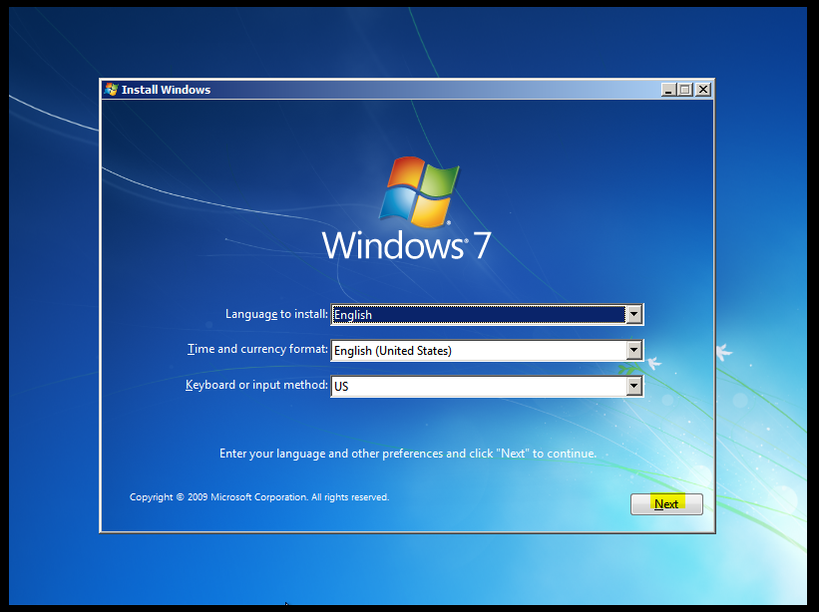Image resolution: width=819 pixels, height=612 pixels.
Task: Minimize the Install Windows dialog
Action: point(668,90)
